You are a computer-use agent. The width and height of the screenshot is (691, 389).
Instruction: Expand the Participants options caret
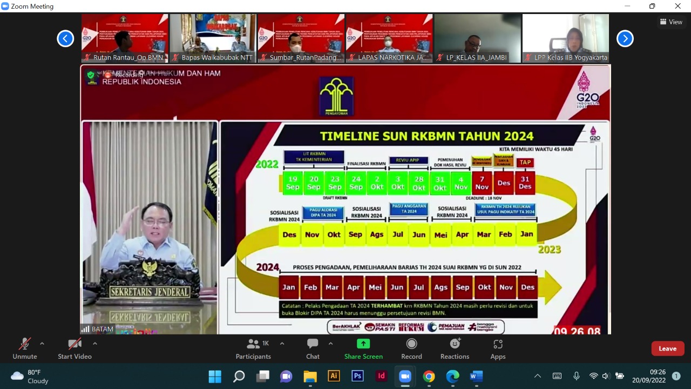(282, 344)
